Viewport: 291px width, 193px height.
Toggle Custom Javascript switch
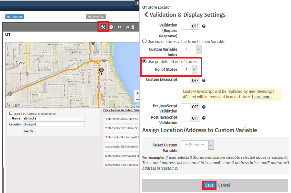190,80
